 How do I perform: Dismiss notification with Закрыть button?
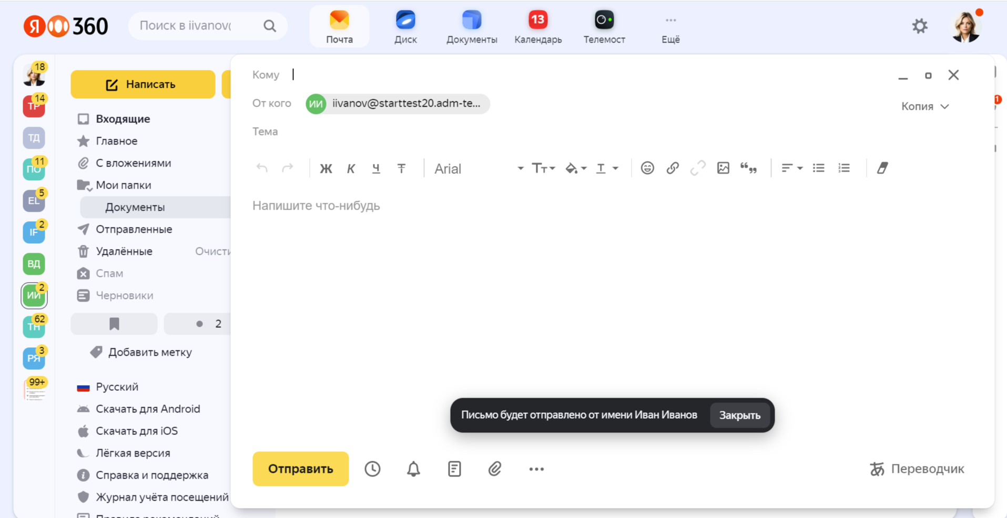pyautogui.click(x=739, y=416)
